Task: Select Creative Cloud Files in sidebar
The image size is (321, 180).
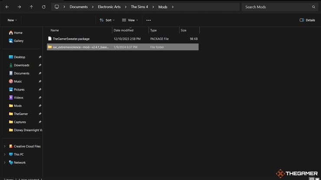Action: coord(25,146)
